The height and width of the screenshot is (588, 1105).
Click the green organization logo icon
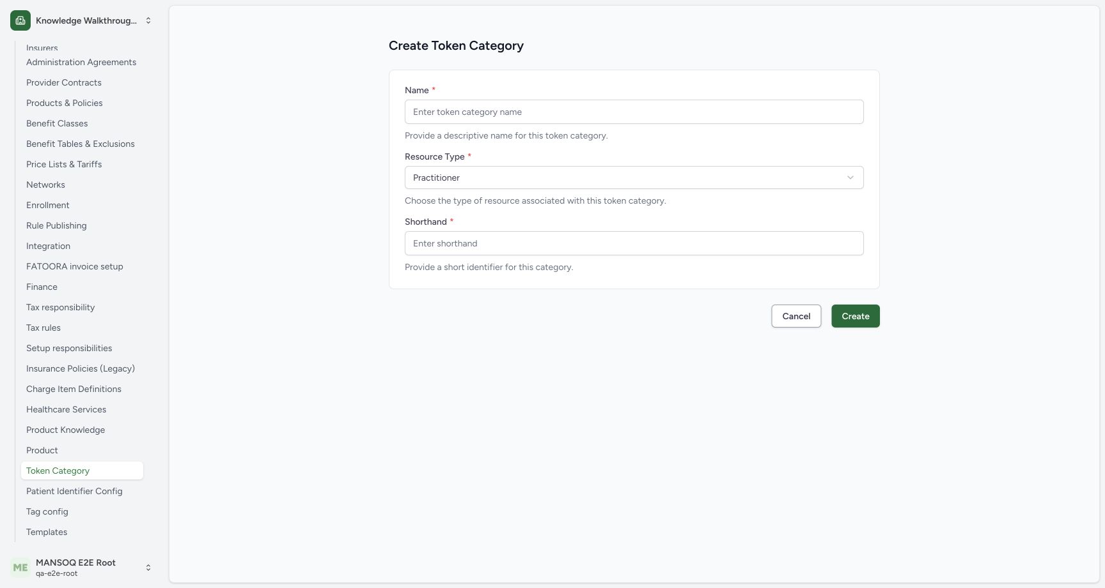(x=20, y=20)
